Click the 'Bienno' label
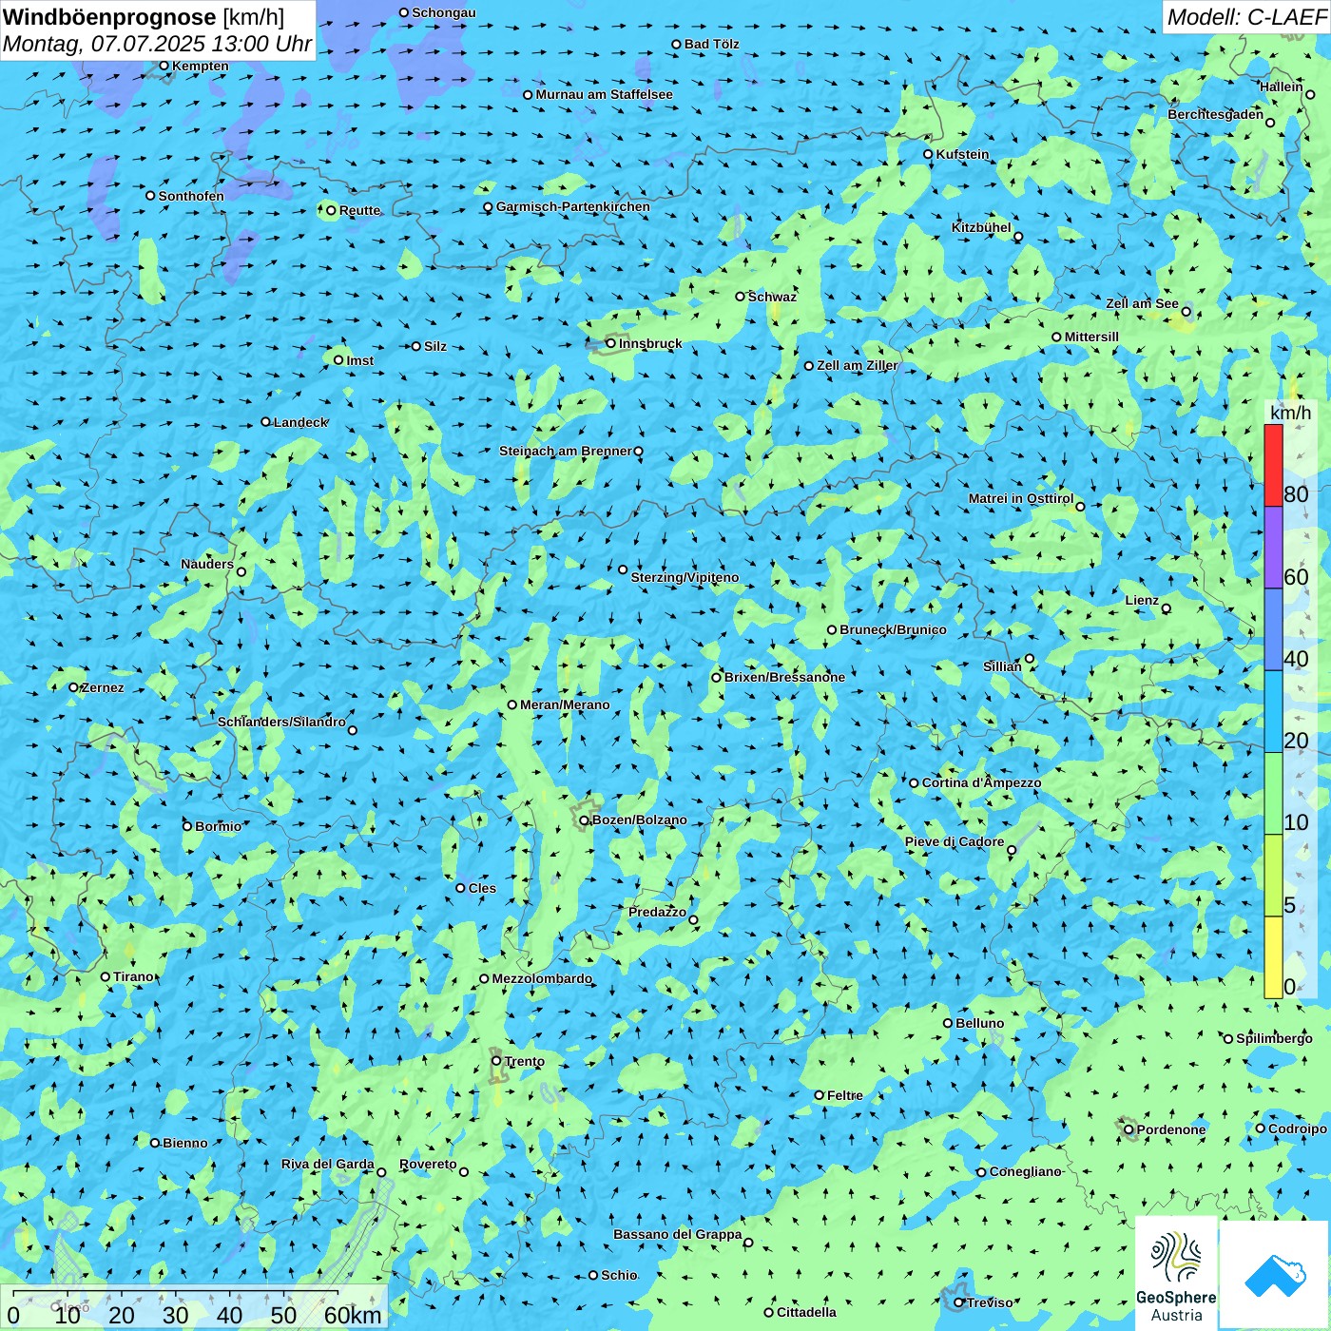The height and width of the screenshot is (1331, 1331). click(x=184, y=1143)
